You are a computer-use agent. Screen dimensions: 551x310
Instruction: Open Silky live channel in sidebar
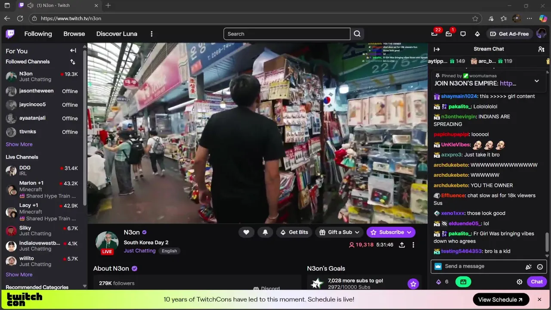point(42,231)
